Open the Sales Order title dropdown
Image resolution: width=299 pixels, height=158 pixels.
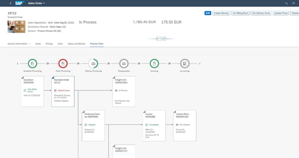pos(36,3)
